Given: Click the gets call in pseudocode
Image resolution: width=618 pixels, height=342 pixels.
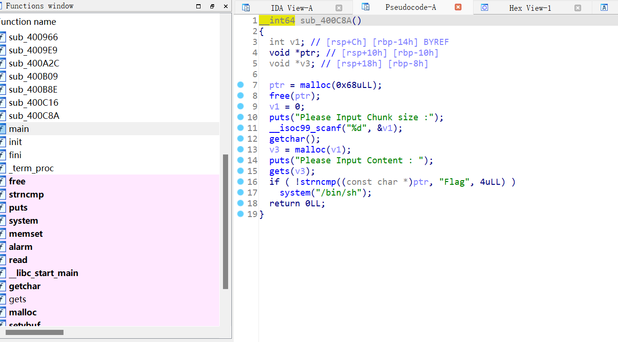Looking at the screenshot, I should coord(280,171).
